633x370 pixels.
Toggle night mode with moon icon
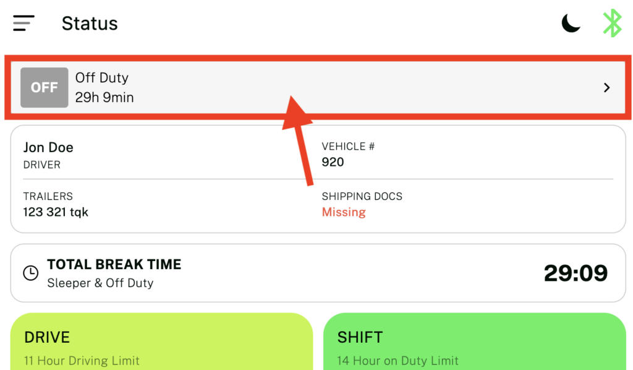(571, 24)
